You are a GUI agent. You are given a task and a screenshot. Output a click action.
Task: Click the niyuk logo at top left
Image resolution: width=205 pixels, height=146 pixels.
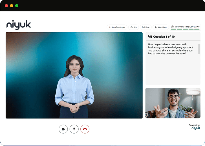(x=19, y=25)
